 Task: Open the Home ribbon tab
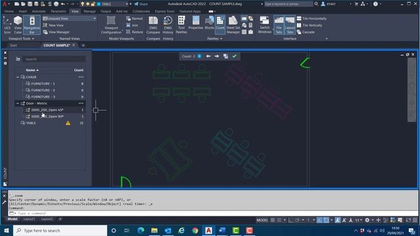[9, 11]
